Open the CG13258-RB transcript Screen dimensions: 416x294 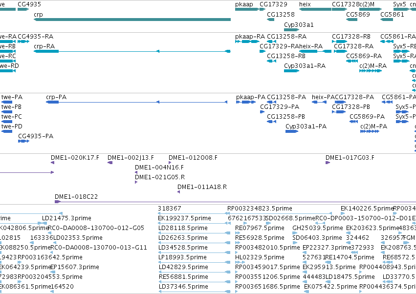click(x=271, y=61)
